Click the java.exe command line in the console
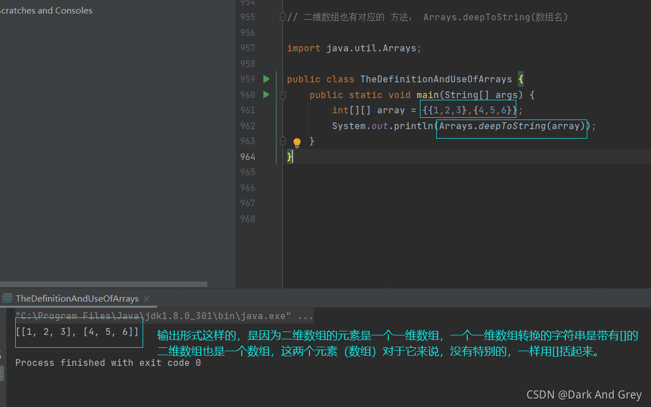 coord(164,316)
